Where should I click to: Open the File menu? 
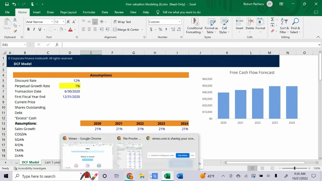tap(7, 12)
